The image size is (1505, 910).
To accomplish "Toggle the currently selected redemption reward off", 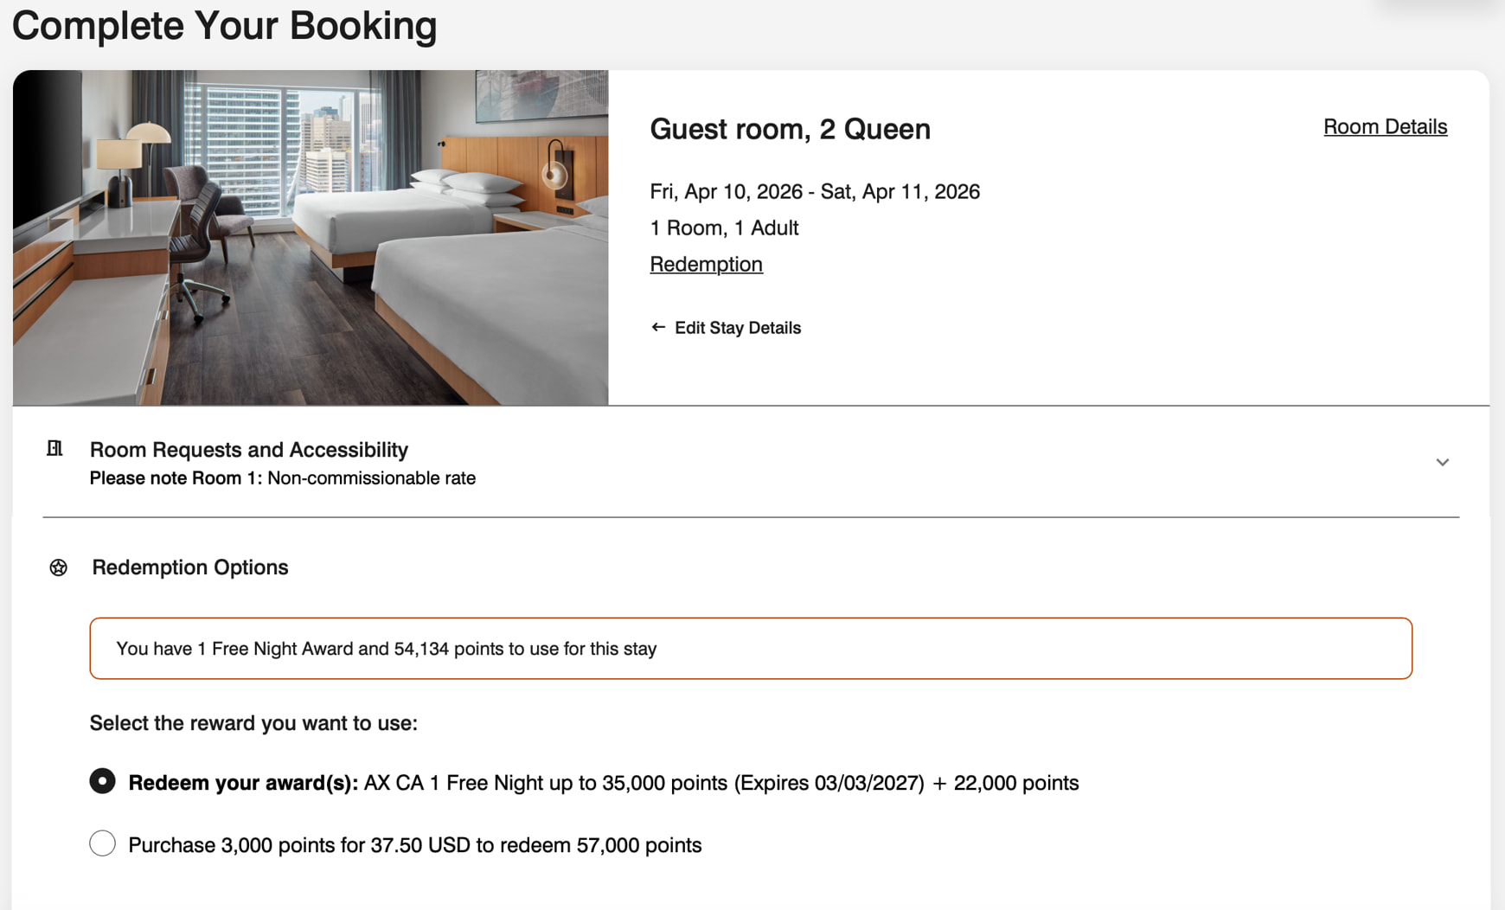I will coord(102,781).
